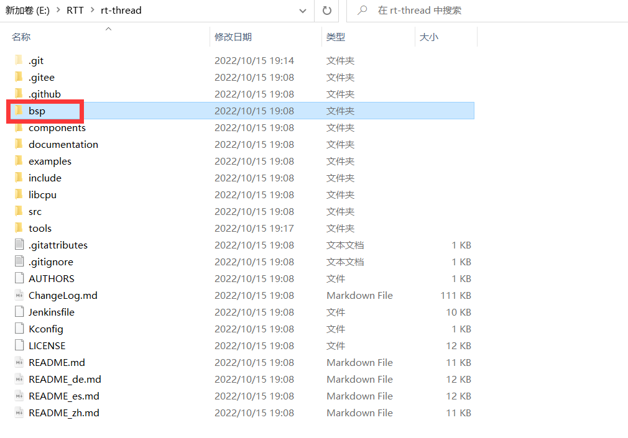Select the README_es.md file name
This screenshot has height=438, width=628.
point(64,396)
